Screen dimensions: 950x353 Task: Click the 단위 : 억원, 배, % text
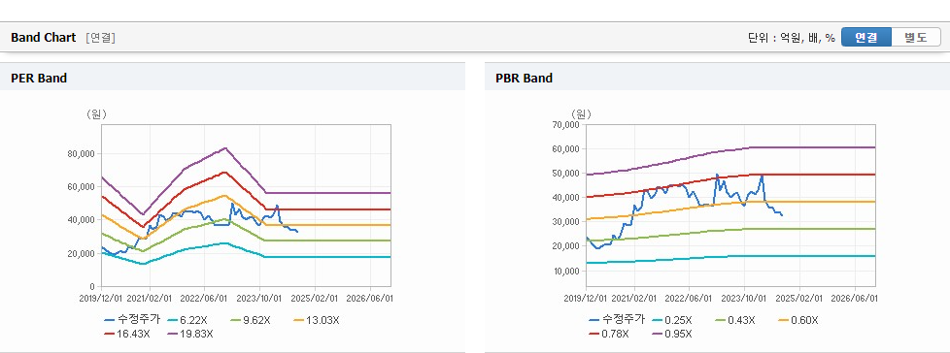click(x=792, y=38)
